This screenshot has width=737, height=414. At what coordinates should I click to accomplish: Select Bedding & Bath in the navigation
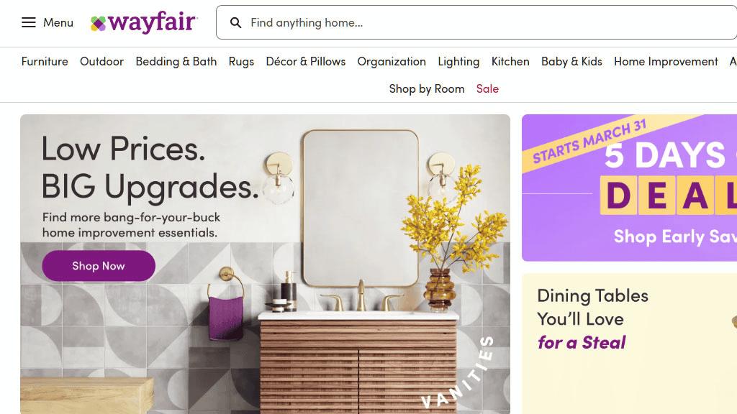coord(176,62)
